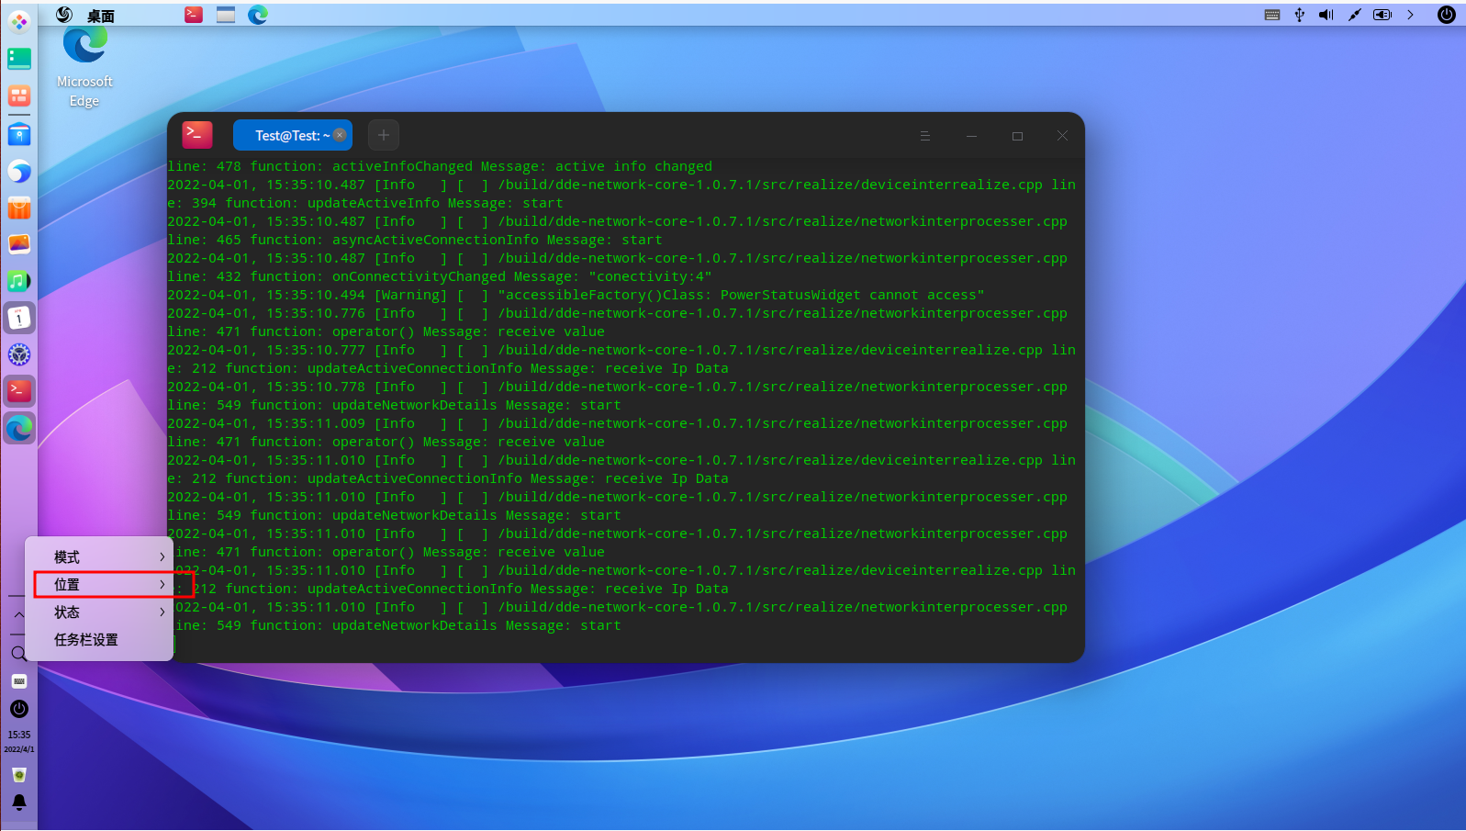Close the Test@Test: ~ tab

pos(340,135)
